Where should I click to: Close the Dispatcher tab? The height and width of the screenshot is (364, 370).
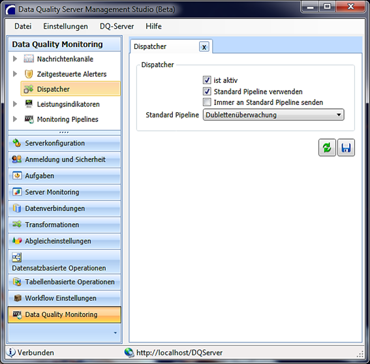tap(204, 47)
